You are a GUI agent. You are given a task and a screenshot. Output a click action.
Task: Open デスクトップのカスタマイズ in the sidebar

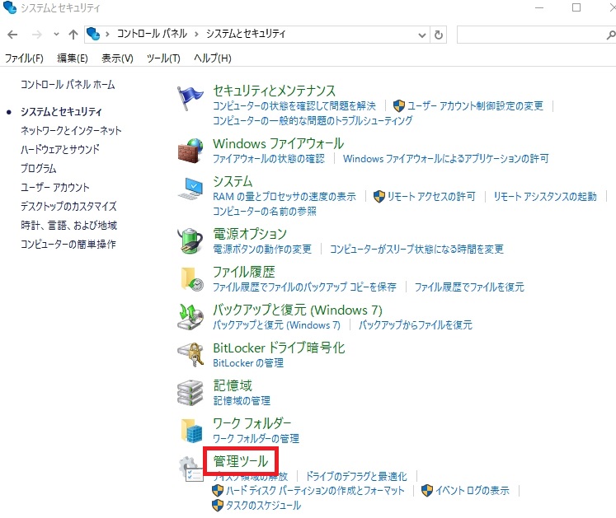68,206
